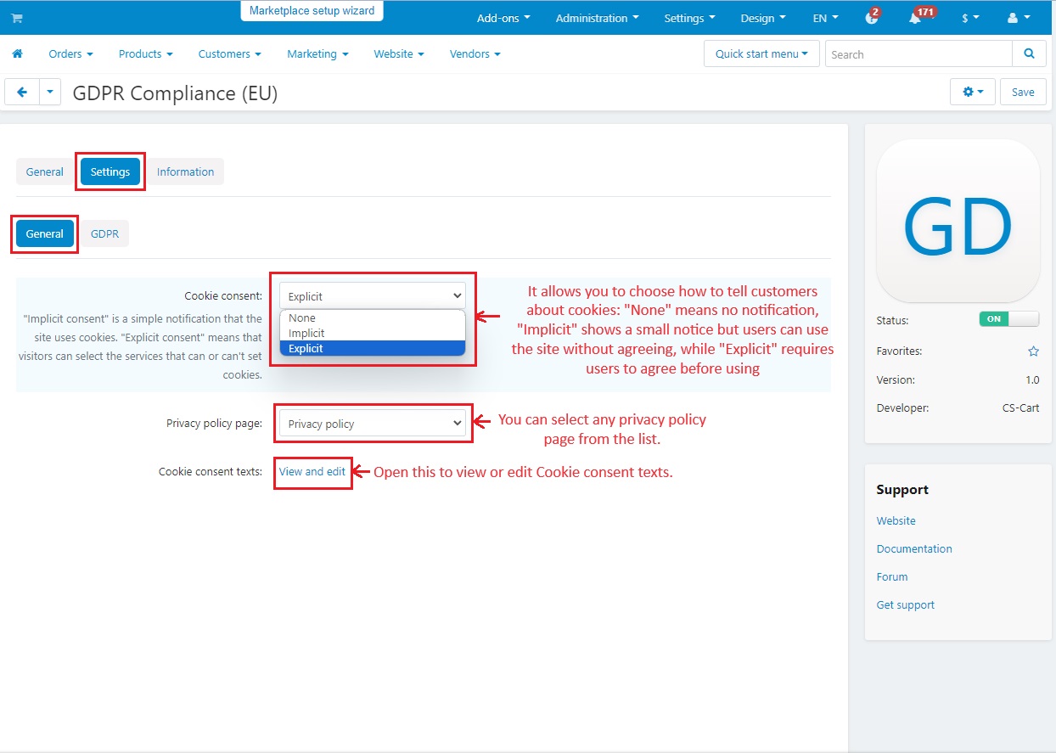The width and height of the screenshot is (1056, 753).
Task: Add add-on to favorites via star icon
Action: 1033,351
